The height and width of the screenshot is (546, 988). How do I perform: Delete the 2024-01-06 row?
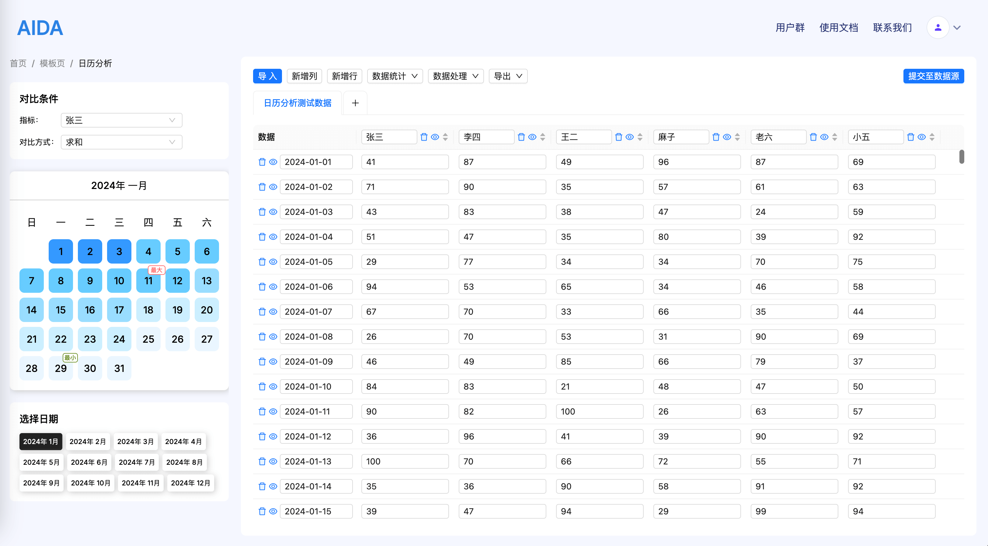pyautogui.click(x=262, y=287)
